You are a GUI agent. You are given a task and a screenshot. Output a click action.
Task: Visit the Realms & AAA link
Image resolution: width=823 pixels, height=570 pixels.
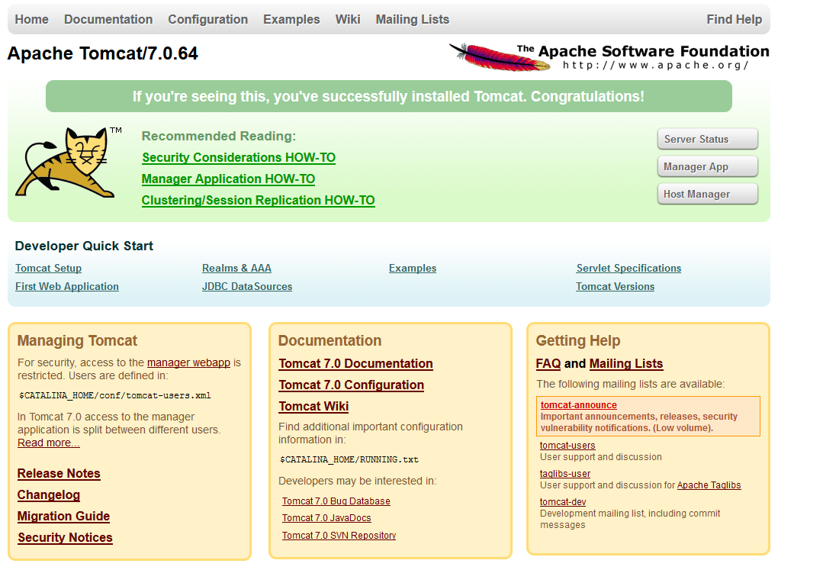236,268
